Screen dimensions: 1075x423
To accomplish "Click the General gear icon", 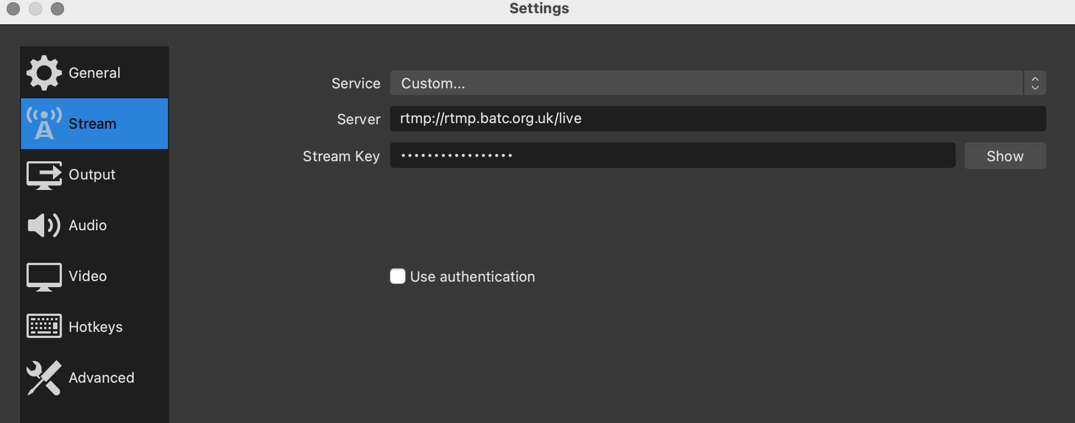I will (44, 73).
